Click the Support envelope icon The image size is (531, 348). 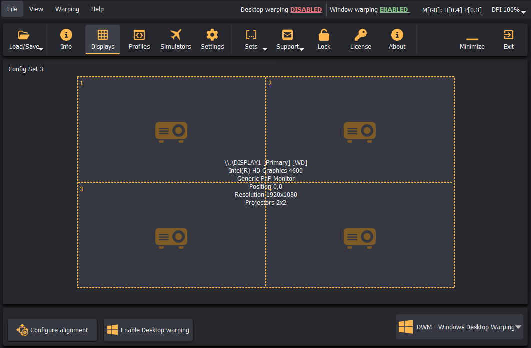click(287, 35)
